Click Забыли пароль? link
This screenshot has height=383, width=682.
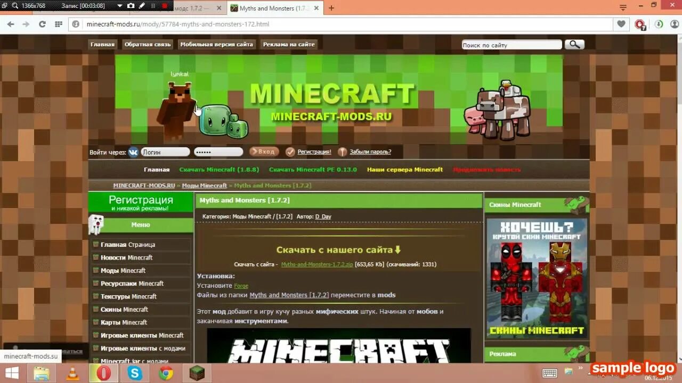[x=370, y=152]
